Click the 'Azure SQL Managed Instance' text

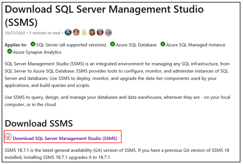[x=196, y=45]
